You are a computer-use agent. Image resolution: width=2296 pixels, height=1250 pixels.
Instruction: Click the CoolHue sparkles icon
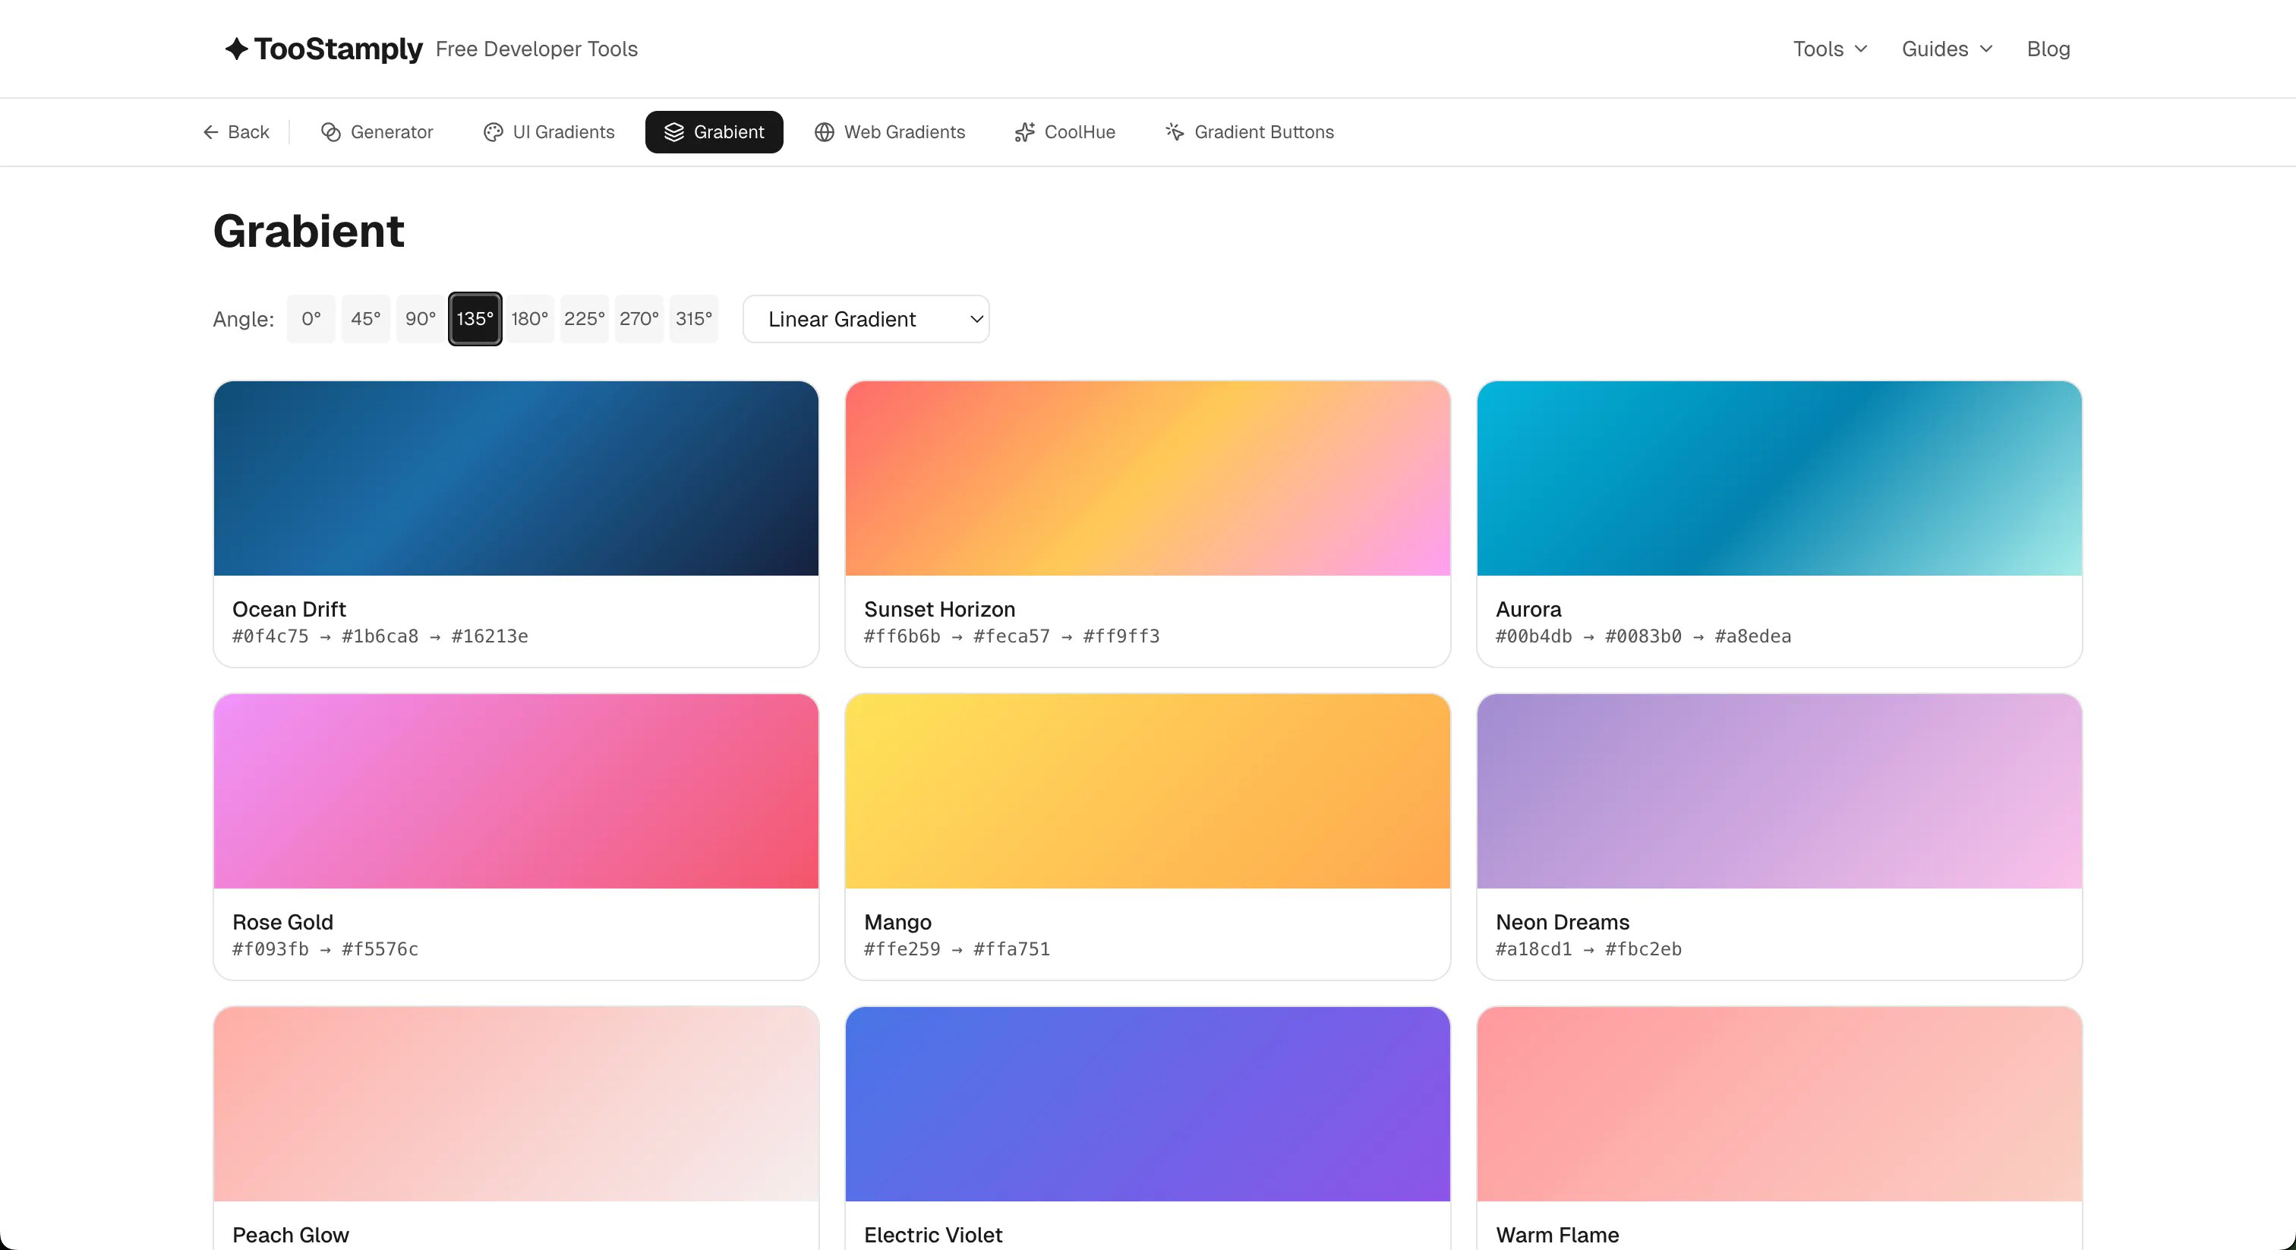[1025, 132]
